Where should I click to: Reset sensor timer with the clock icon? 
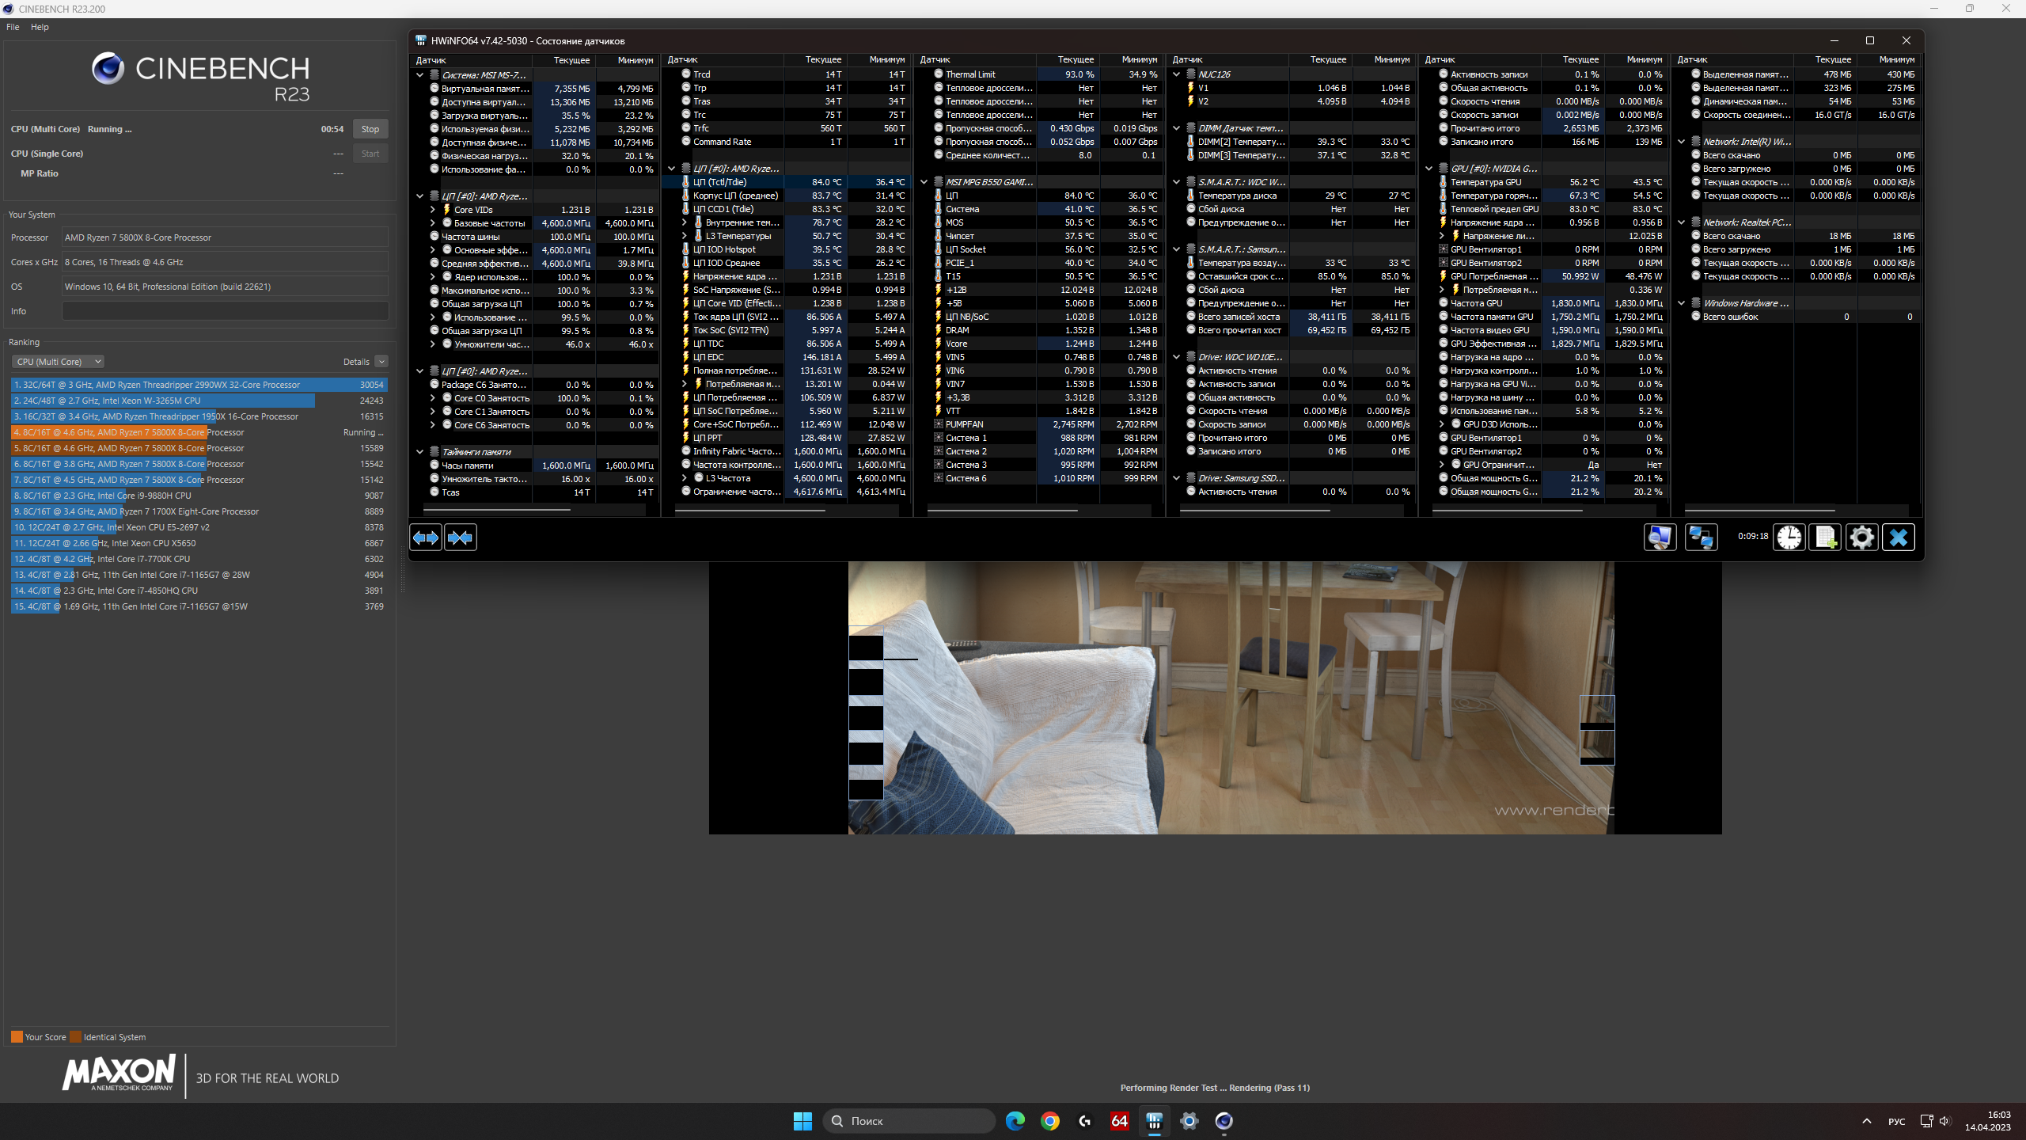pos(1789,538)
